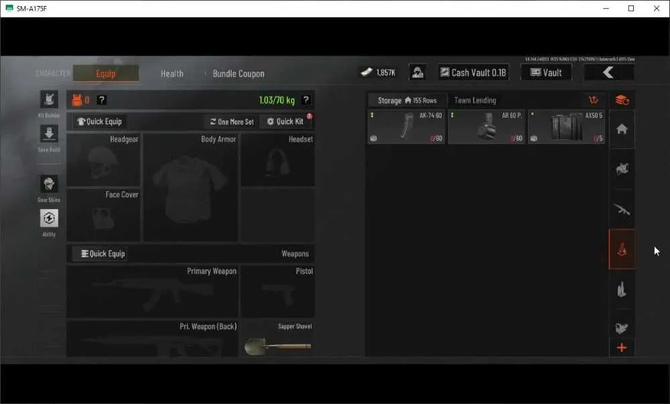Click the help icon beside backpack count

point(101,100)
